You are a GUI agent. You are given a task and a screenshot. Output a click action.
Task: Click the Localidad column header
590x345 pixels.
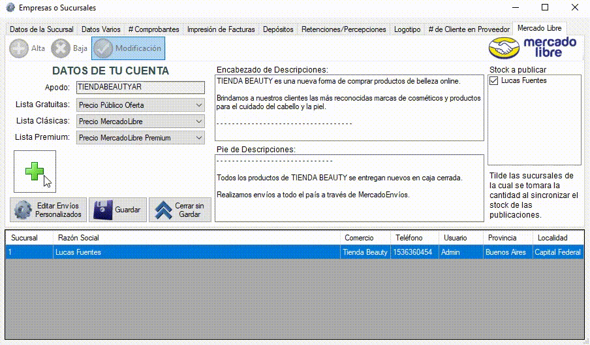click(x=558, y=238)
